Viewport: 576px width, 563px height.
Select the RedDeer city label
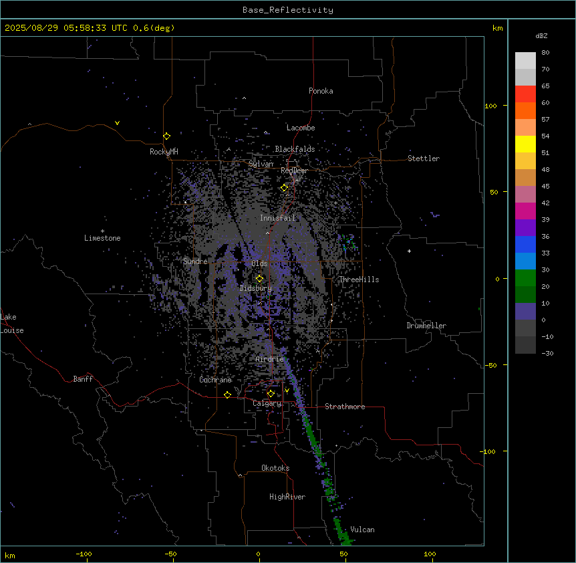point(294,171)
